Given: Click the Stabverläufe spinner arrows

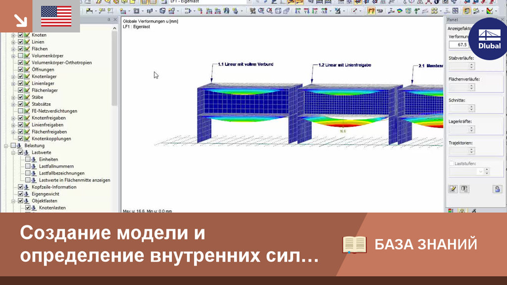Looking at the screenshot, I should 471,66.
